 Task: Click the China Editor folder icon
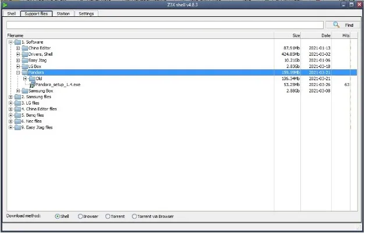click(x=25, y=48)
